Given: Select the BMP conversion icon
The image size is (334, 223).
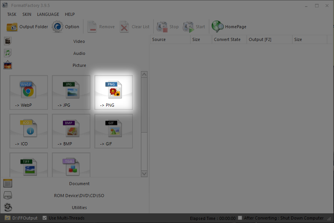Looking at the screenshot, I should tap(71, 131).
